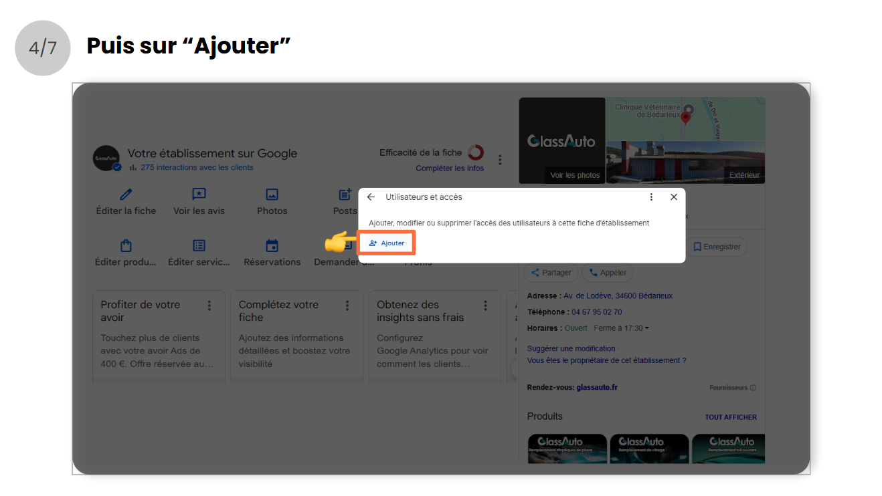Open 275 interactions avec les clients link

[x=197, y=168]
